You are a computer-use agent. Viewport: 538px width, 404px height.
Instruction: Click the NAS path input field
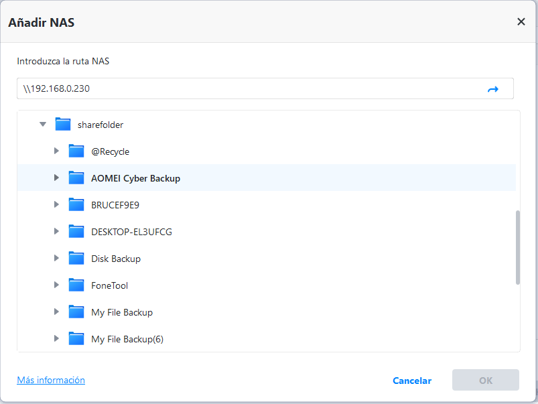[x=248, y=88]
